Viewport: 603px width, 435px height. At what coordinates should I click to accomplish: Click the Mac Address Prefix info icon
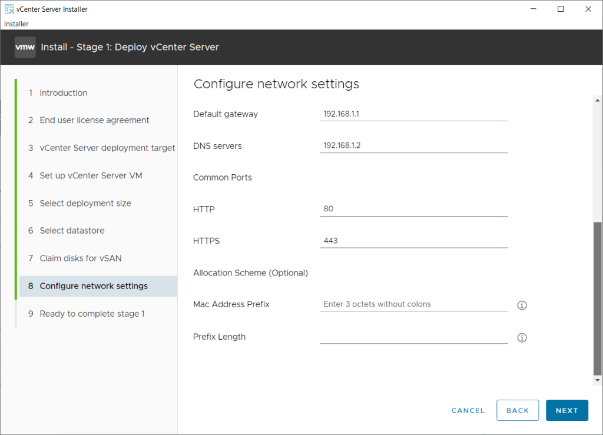(x=521, y=306)
